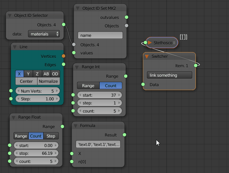Increase Line Step value with right arrow
The height and width of the screenshot is (173, 229).
(x=57, y=99)
